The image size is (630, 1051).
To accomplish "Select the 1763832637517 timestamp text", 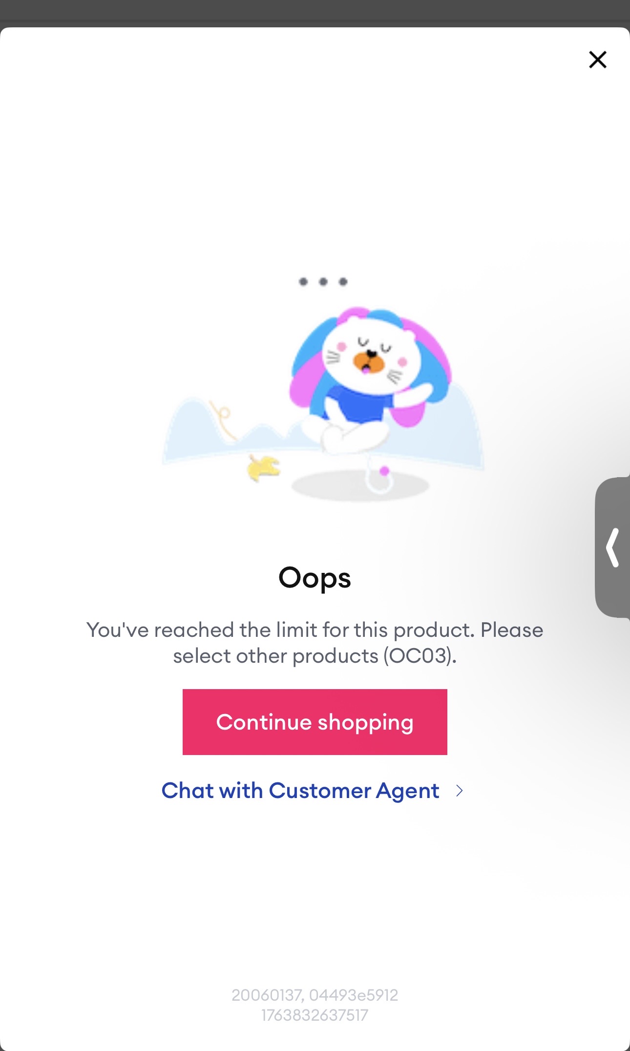I will coord(315,1015).
